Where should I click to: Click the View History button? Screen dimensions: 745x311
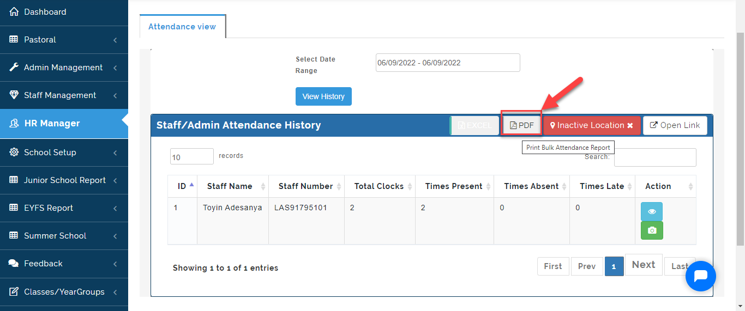[323, 96]
